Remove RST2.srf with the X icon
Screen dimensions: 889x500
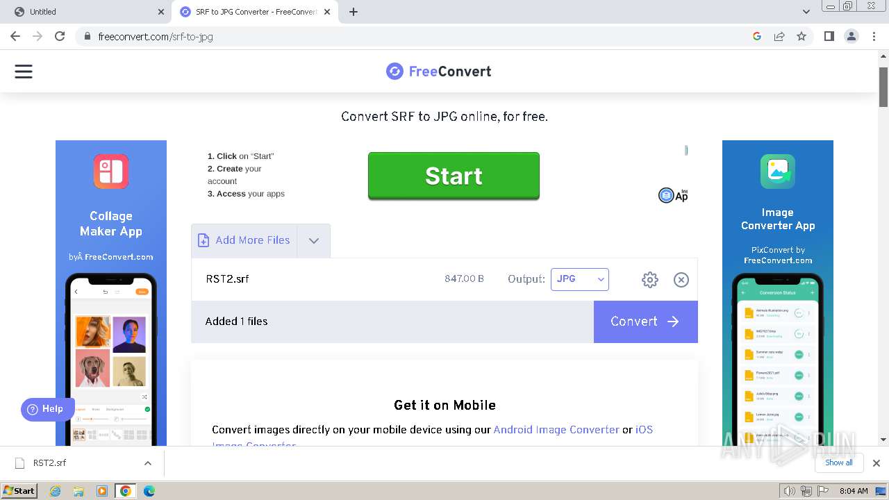681,280
